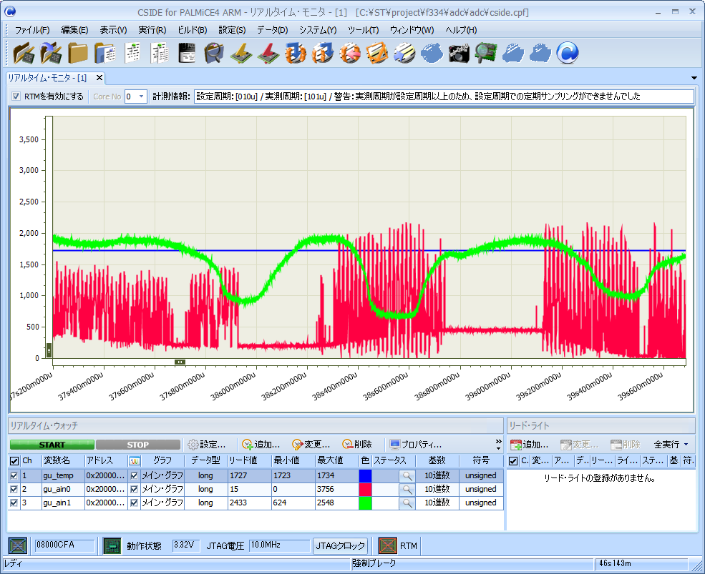The width and height of the screenshot is (705, 574).
Task: Click the folder with document page icon
Action: [x=106, y=53]
